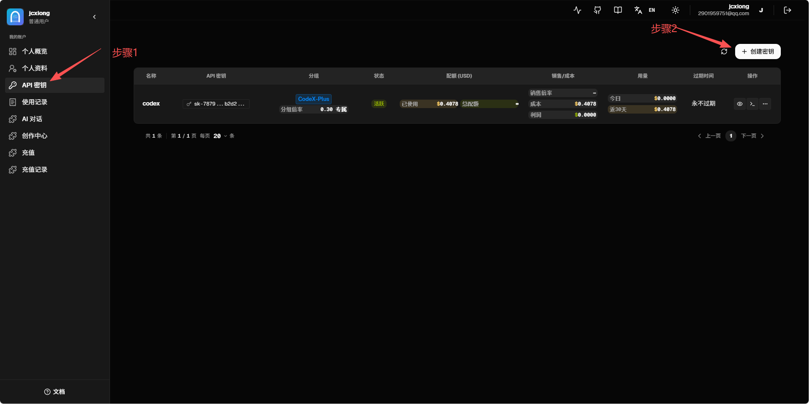Go to previous page 上一页
The height and width of the screenshot is (404, 810).
point(709,136)
